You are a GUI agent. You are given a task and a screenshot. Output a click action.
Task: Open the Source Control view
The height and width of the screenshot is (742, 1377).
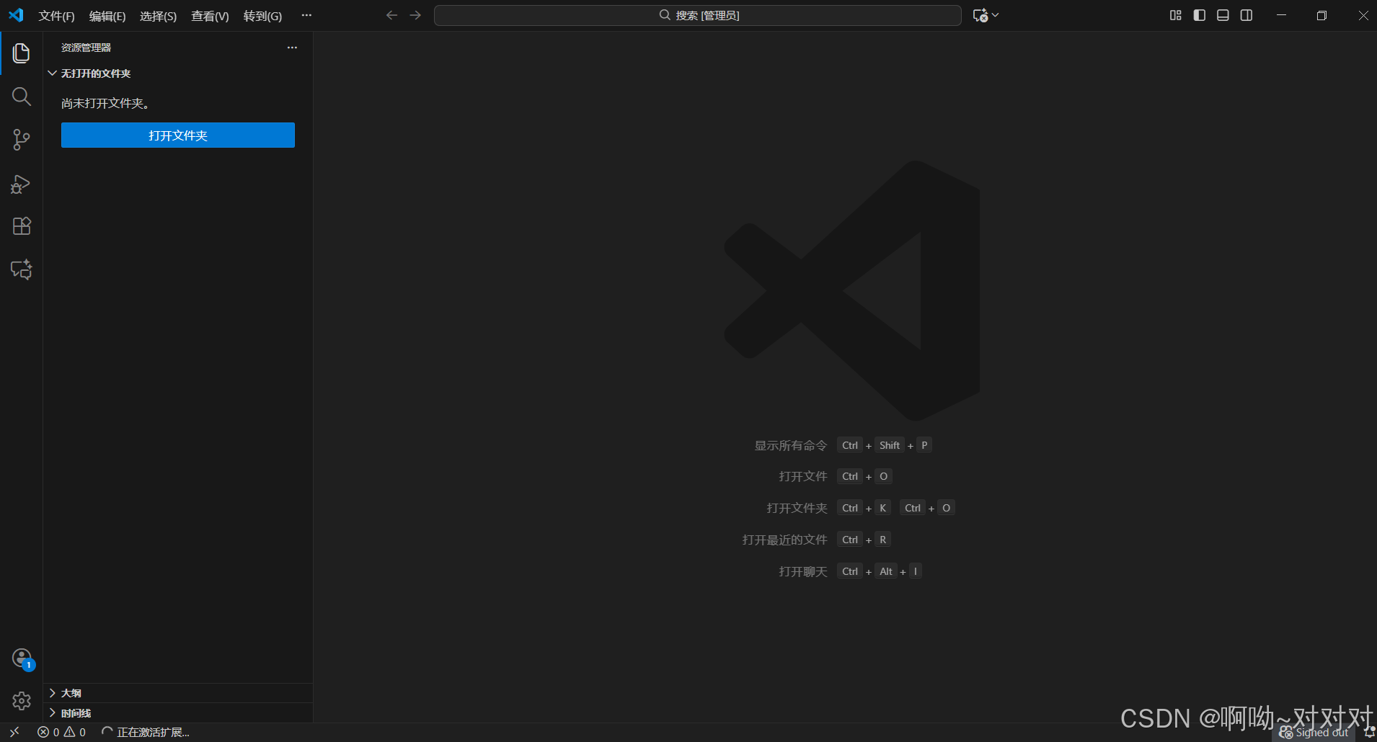point(22,140)
